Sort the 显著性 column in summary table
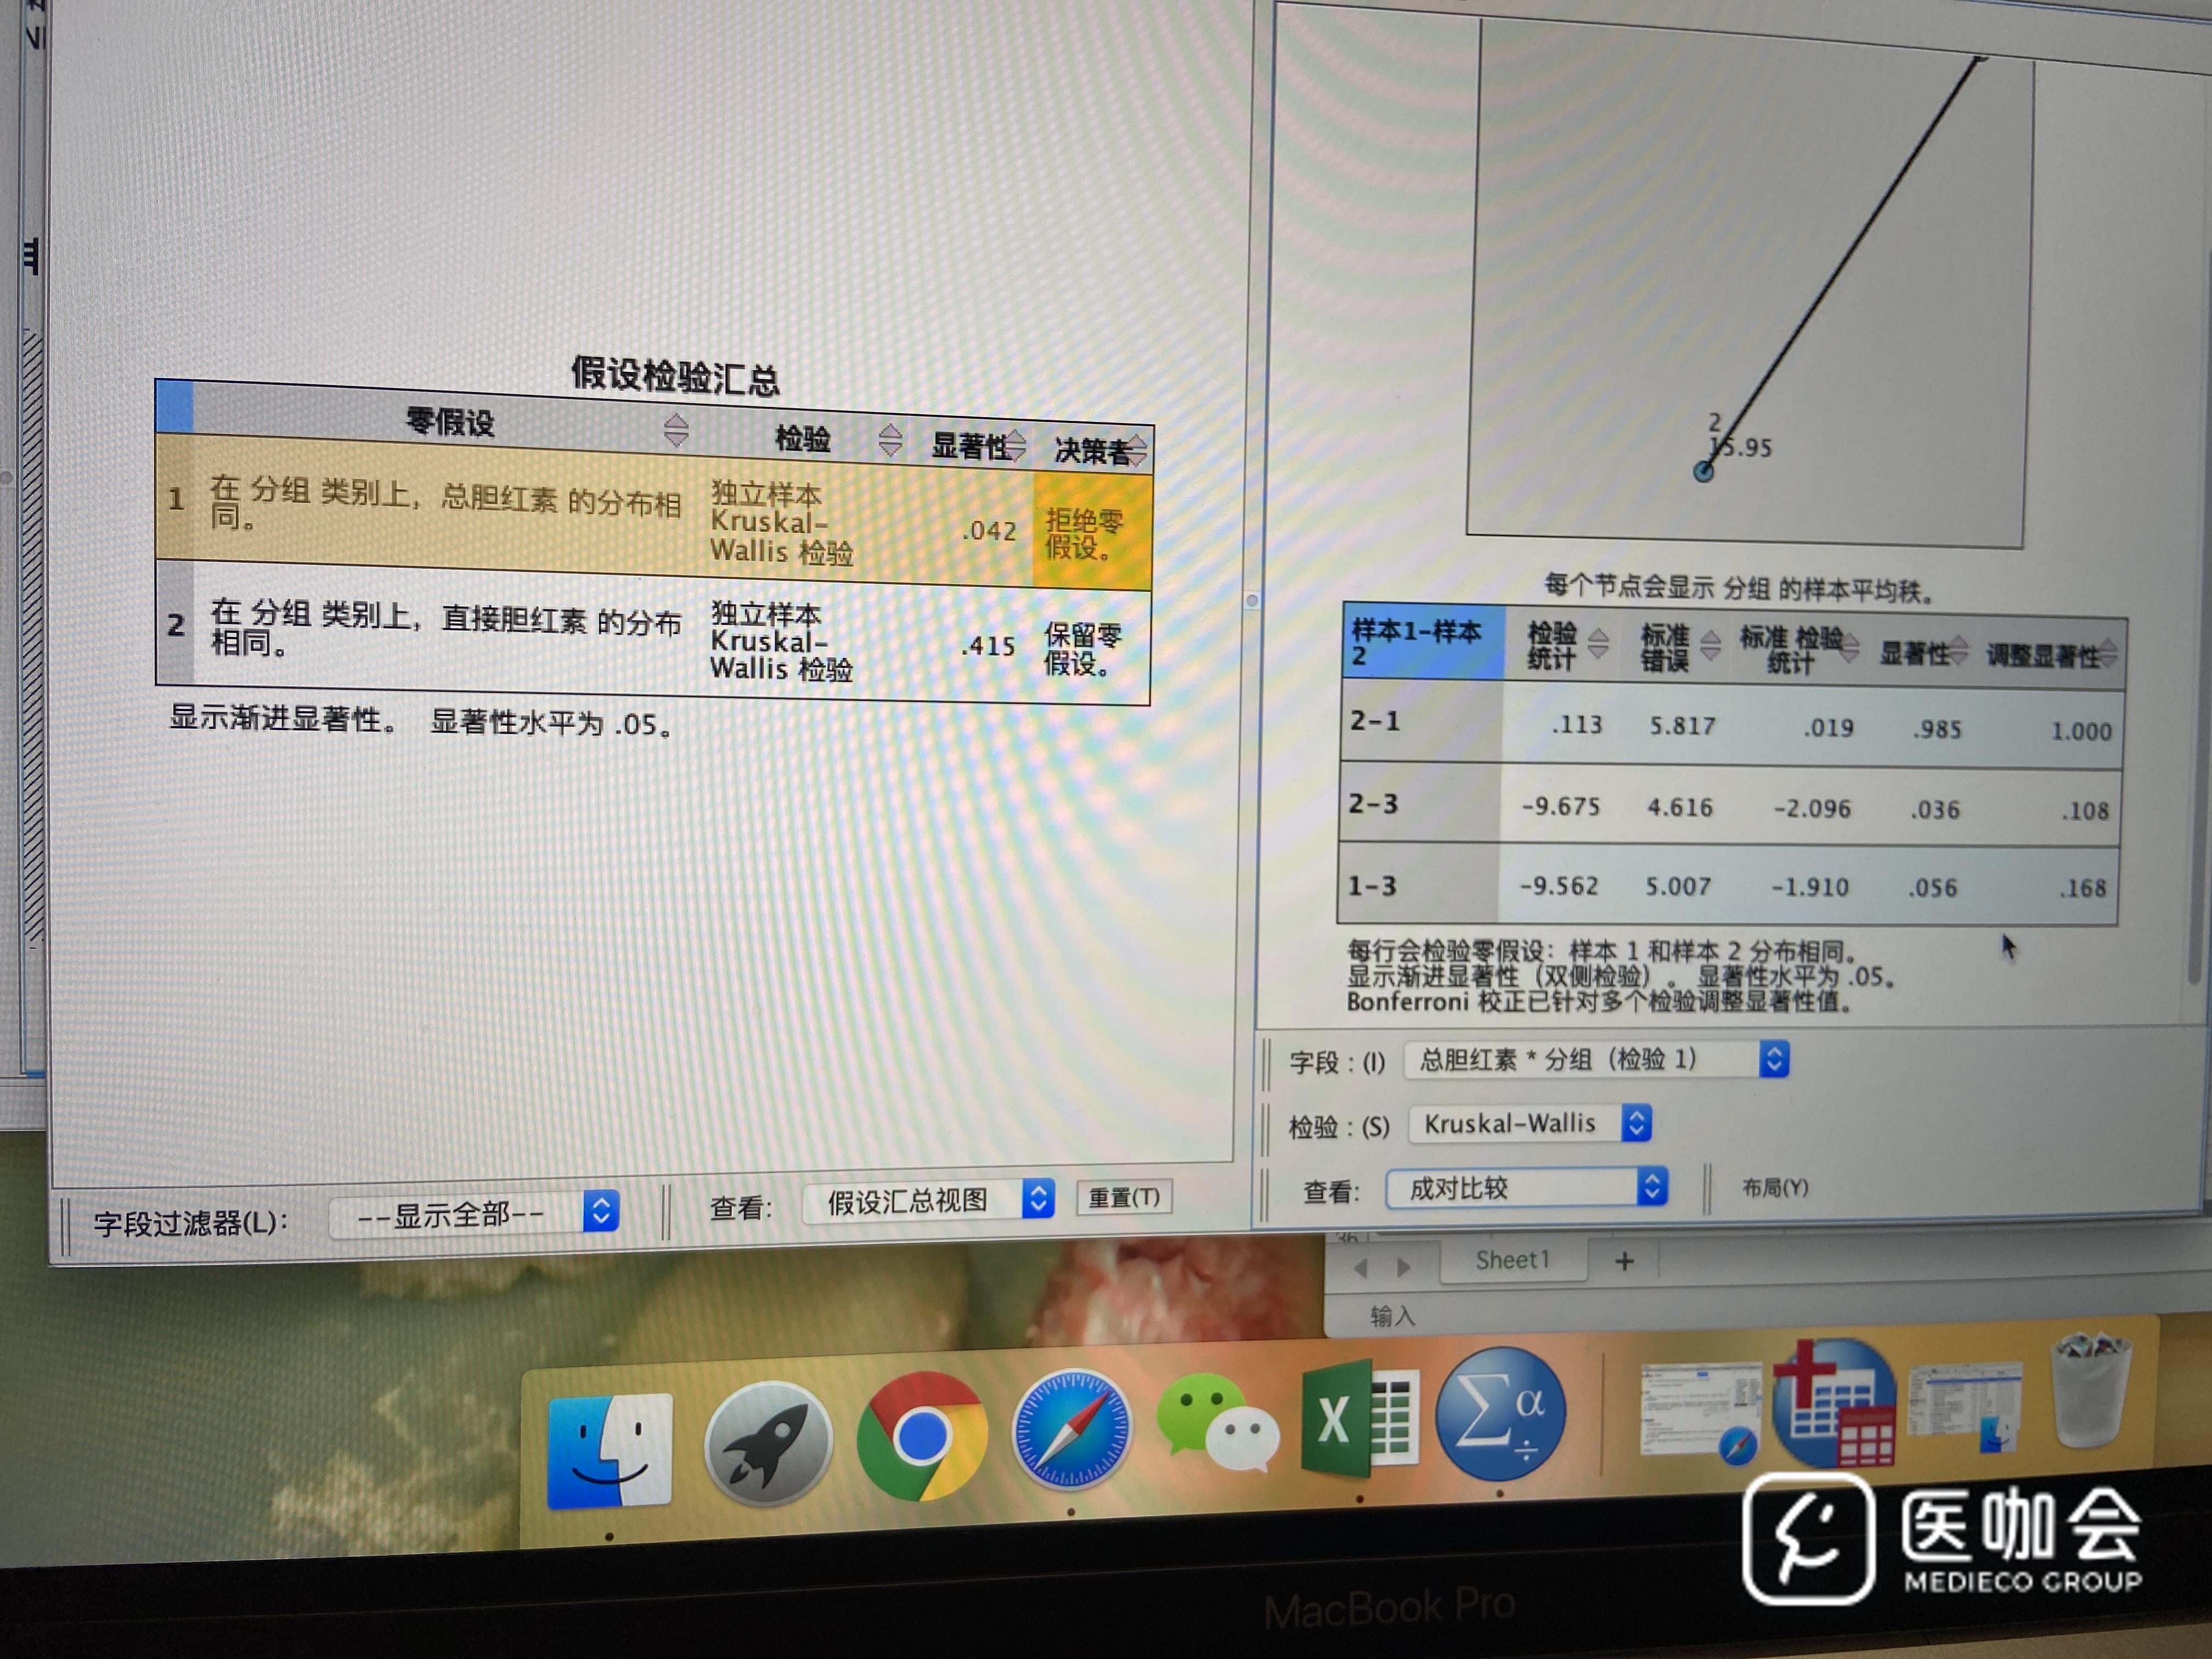The height and width of the screenshot is (1659, 2212). [x=1016, y=445]
